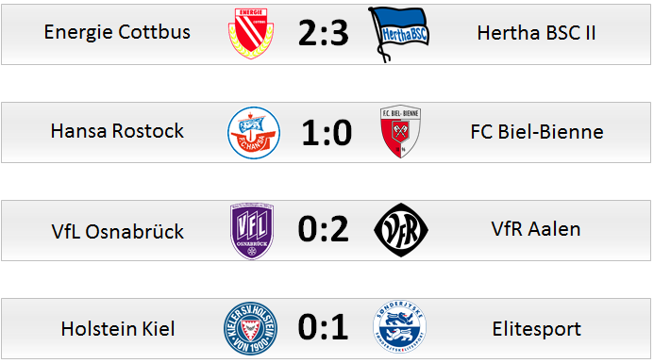Click the 2:3 match score
Image resolution: width=654 pixels, height=363 pixels.
[324, 33]
